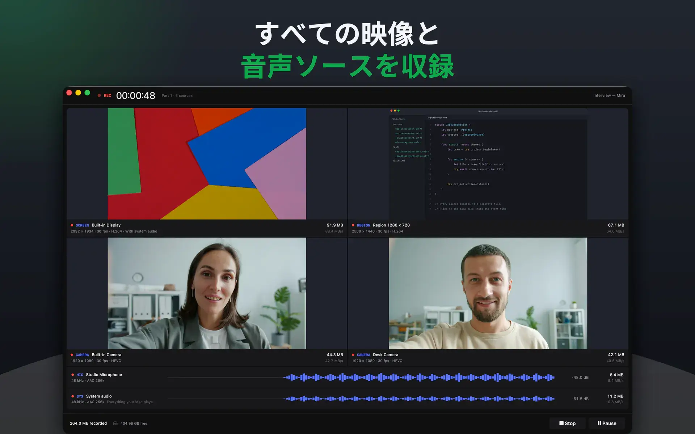Viewport: 695px width, 434px height.
Task: Click the 11.2 MB system audio size
Action: pyautogui.click(x=615, y=396)
